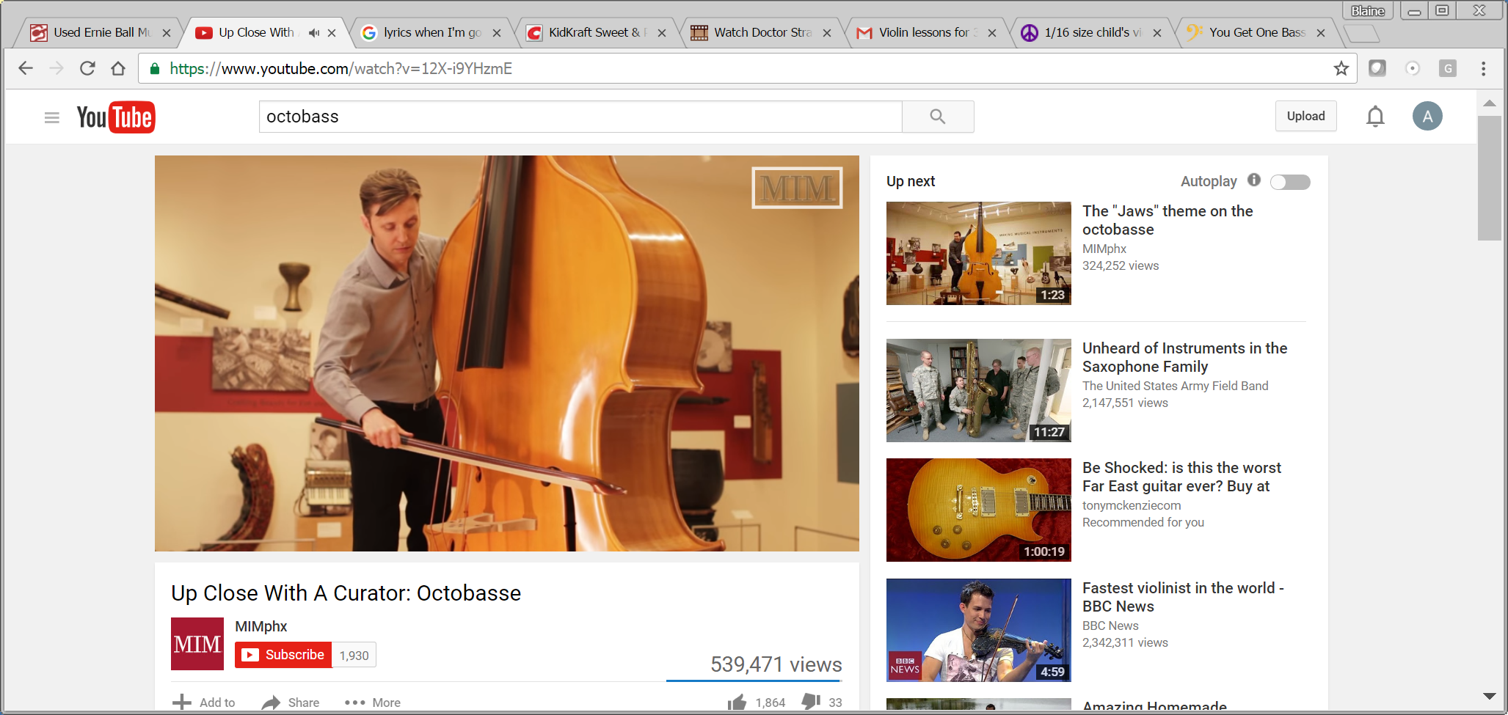This screenshot has height=715, width=1508.
Task: Open the BBC News violinist thumbnail
Action: [x=979, y=630]
